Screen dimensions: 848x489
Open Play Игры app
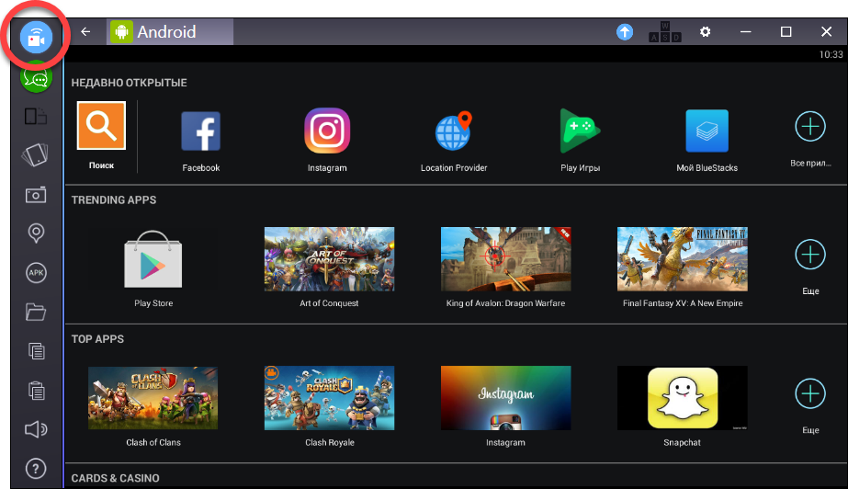coord(580,131)
